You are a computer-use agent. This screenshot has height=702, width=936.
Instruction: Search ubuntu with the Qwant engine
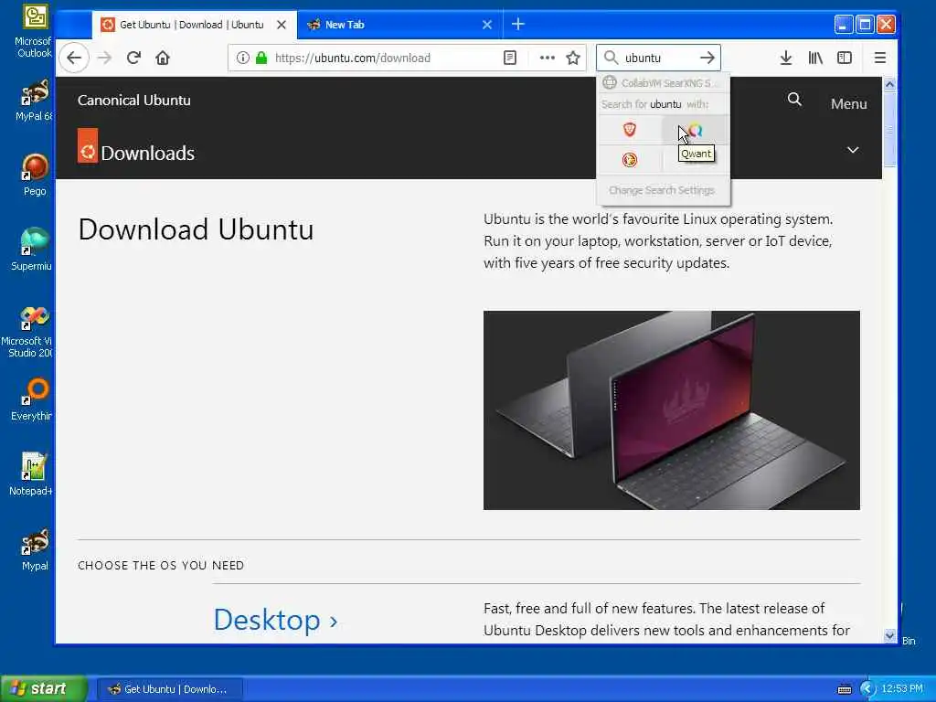tap(695, 130)
